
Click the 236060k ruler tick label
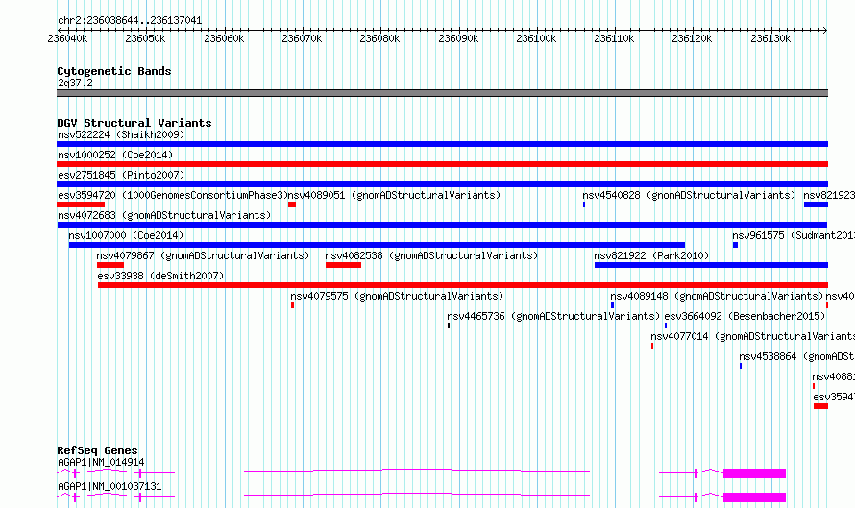point(224,38)
